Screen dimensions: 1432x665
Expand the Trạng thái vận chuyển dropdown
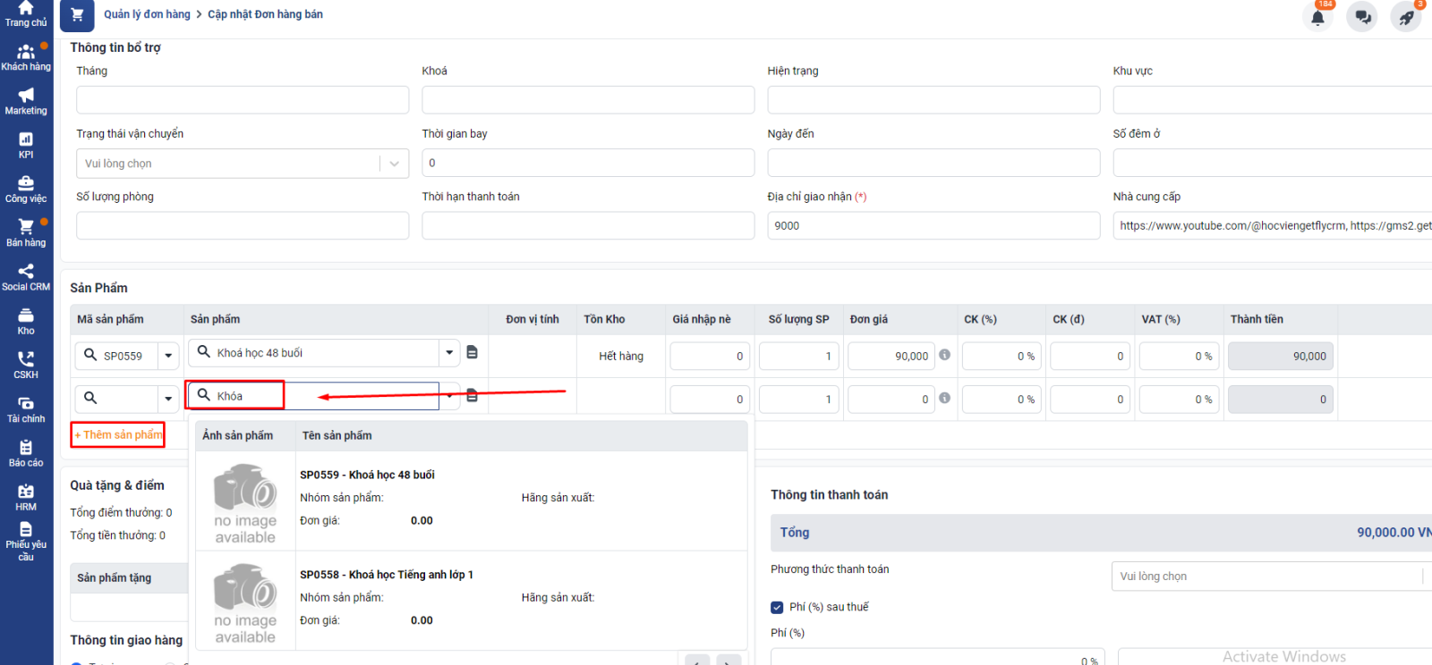(x=394, y=164)
